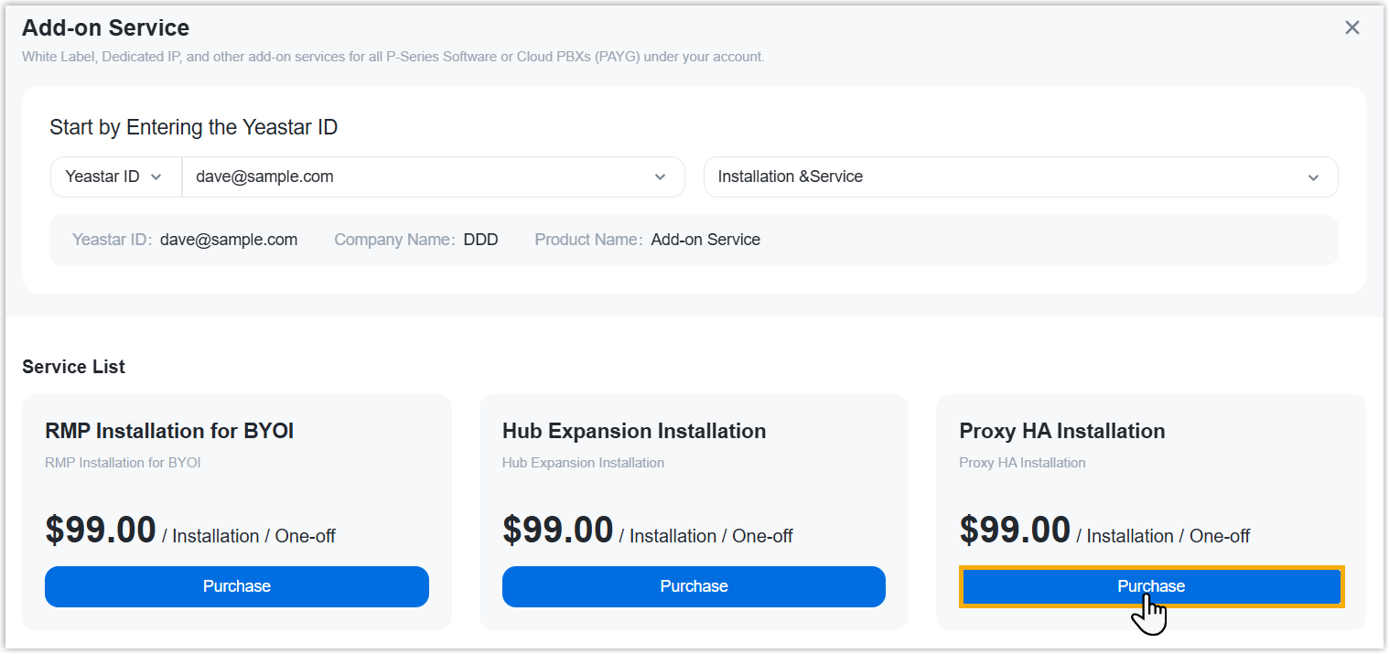Click the Service List heading
1389x654 pixels.
tap(73, 367)
